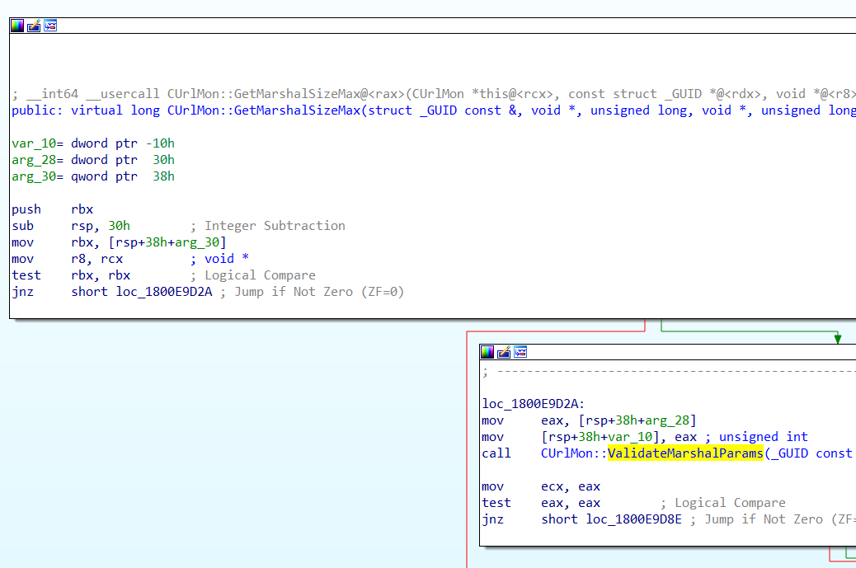856x568 pixels.
Task: Open the node color palette on the top block
Action: [x=16, y=25]
